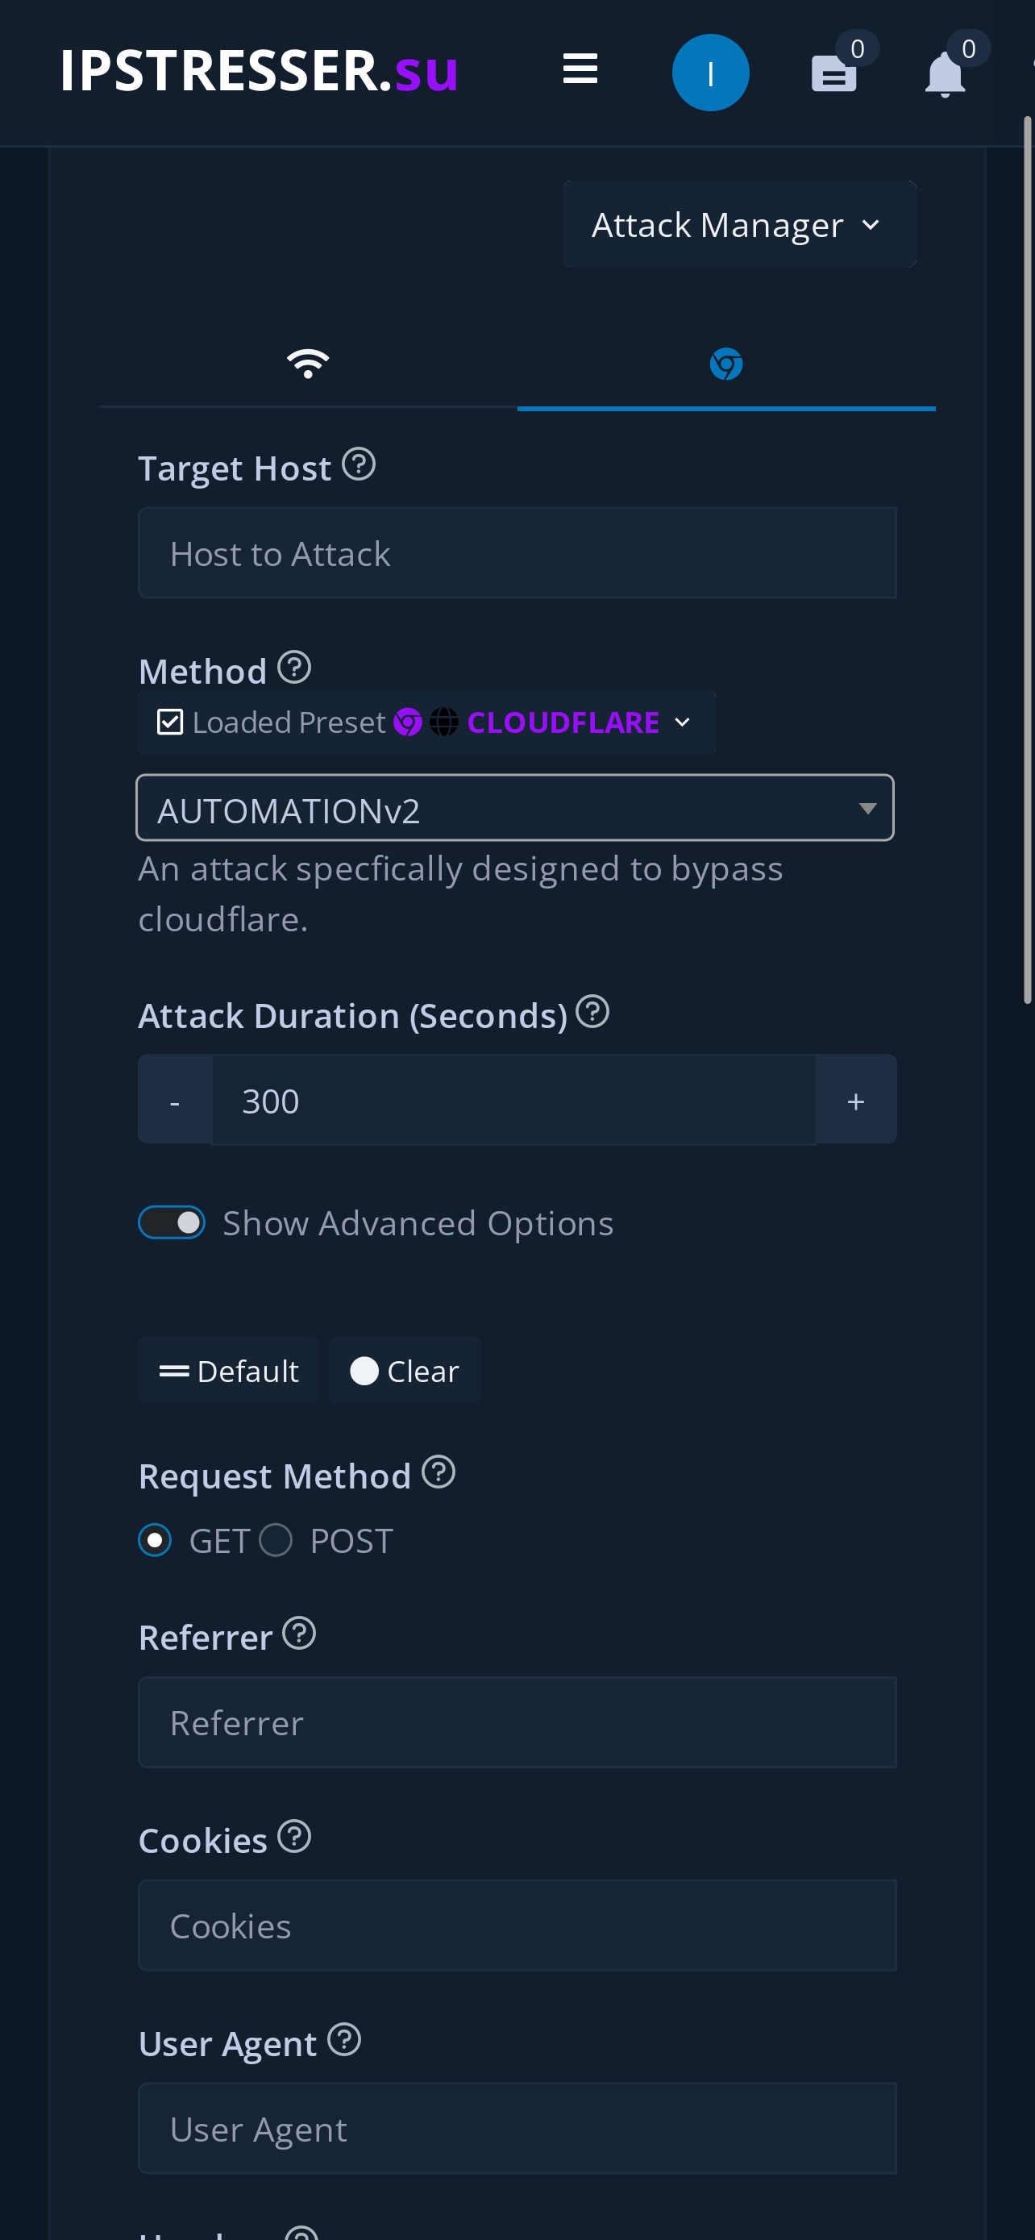Increase duration with the plus stepper

click(855, 1099)
